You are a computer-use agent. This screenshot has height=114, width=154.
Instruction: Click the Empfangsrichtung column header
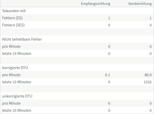tap(95, 4)
